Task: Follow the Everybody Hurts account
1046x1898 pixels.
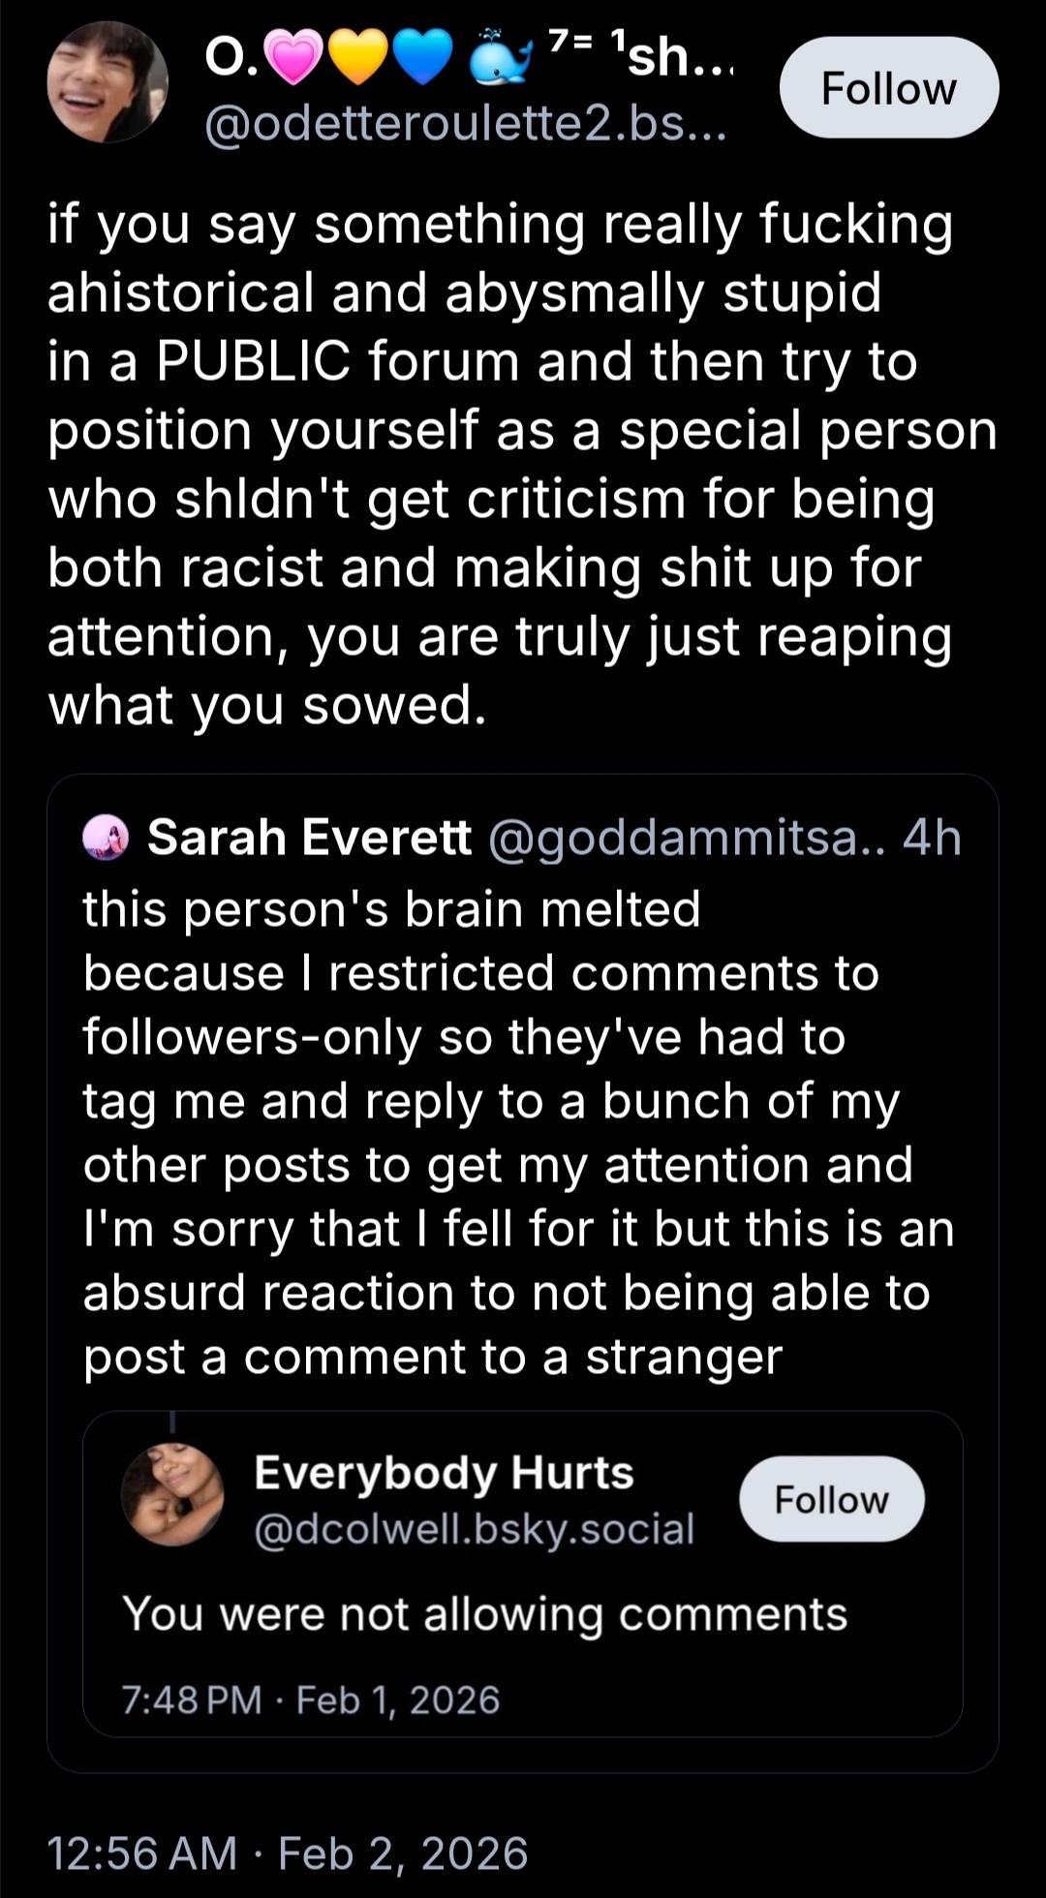Action: 831,1499
